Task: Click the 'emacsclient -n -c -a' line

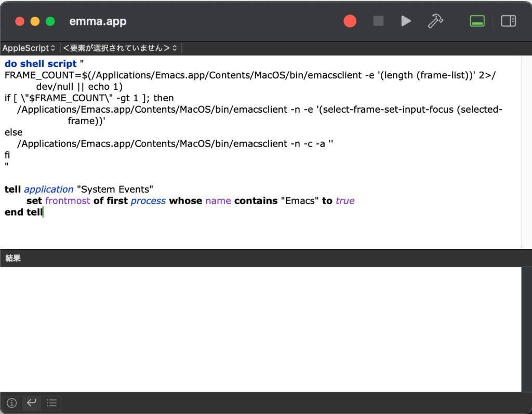Action: [175, 144]
